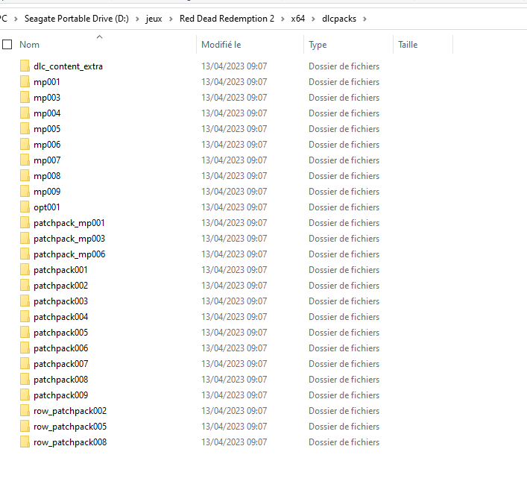Screen dimensions: 527x490
Task: Select the patchpack_mp003 folder name
Action: [x=69, y=239]
